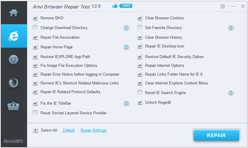
Task: Open settings gear for Fix the IE TitleBar
Action: pyautogui.click(x=126, y=103)
